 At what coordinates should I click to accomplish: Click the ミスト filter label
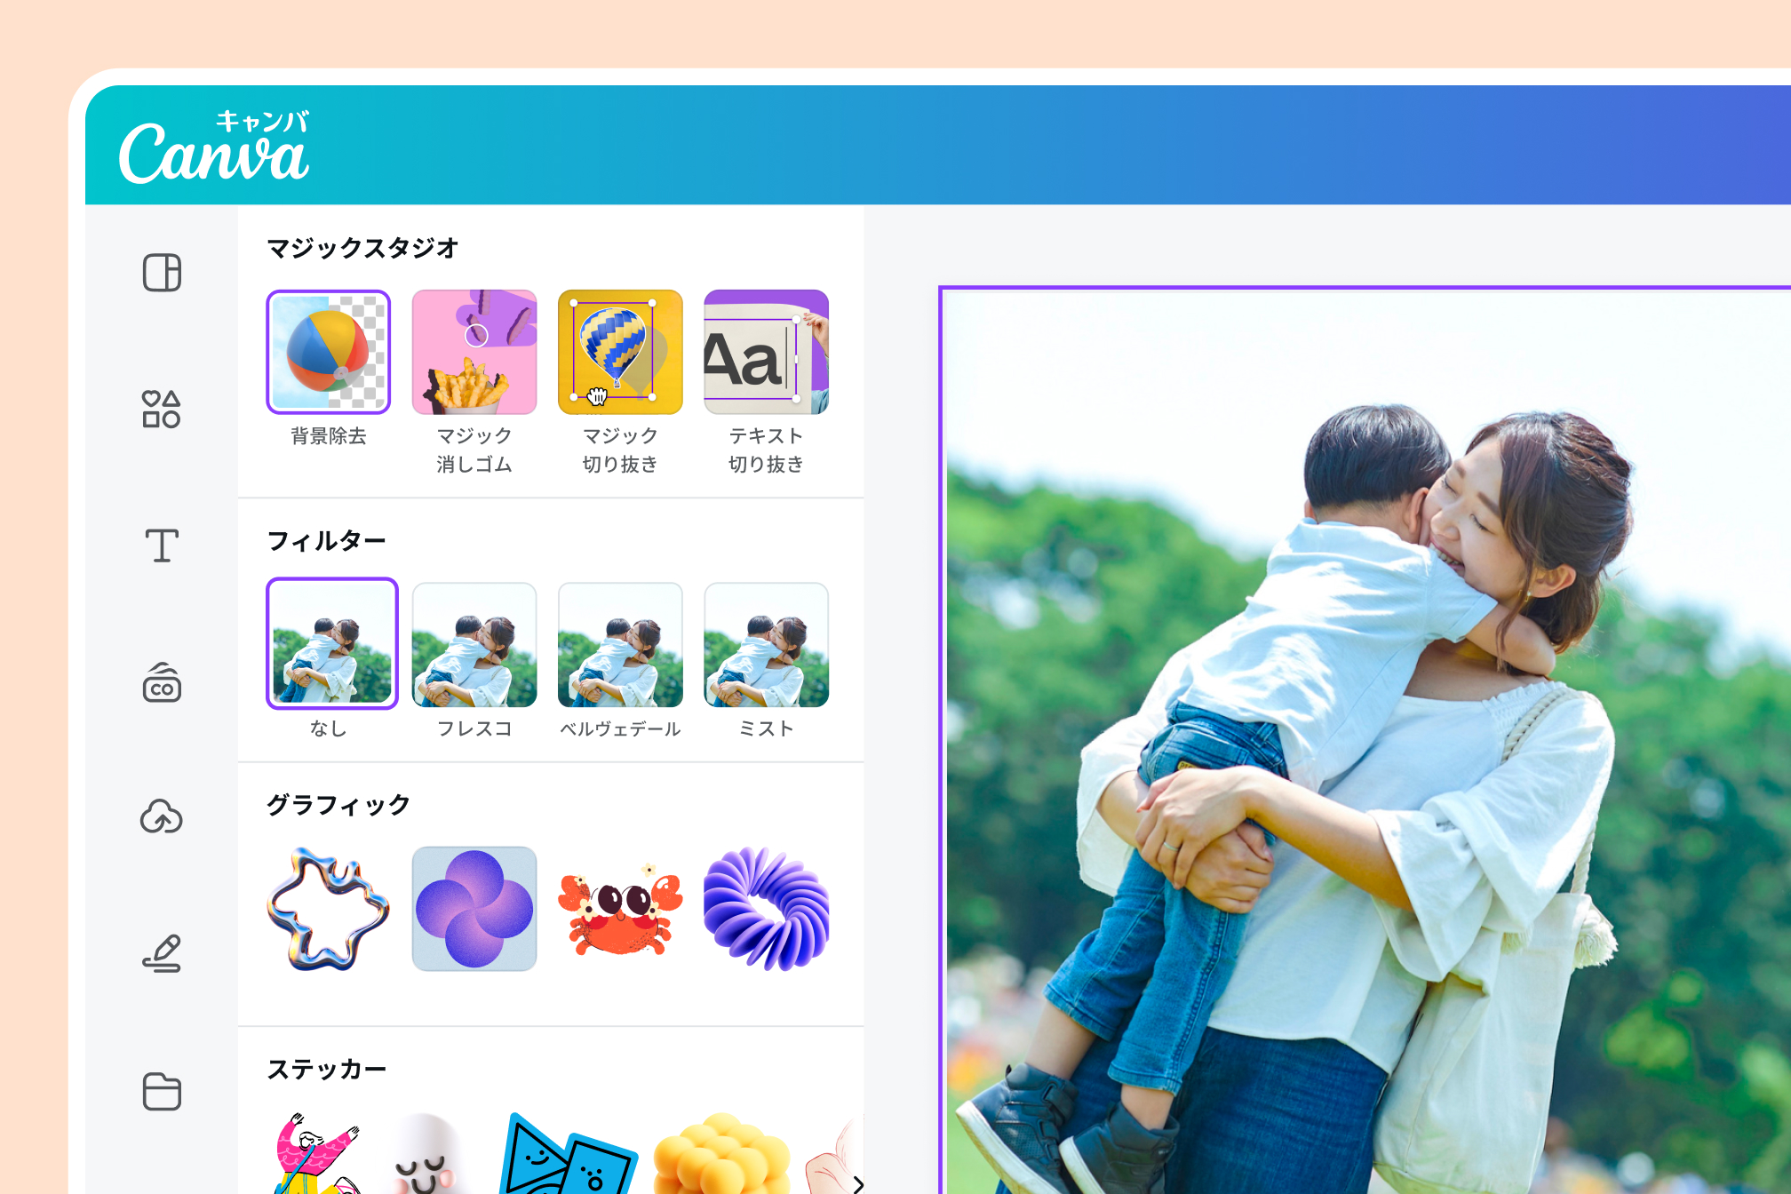coord(766,728)
